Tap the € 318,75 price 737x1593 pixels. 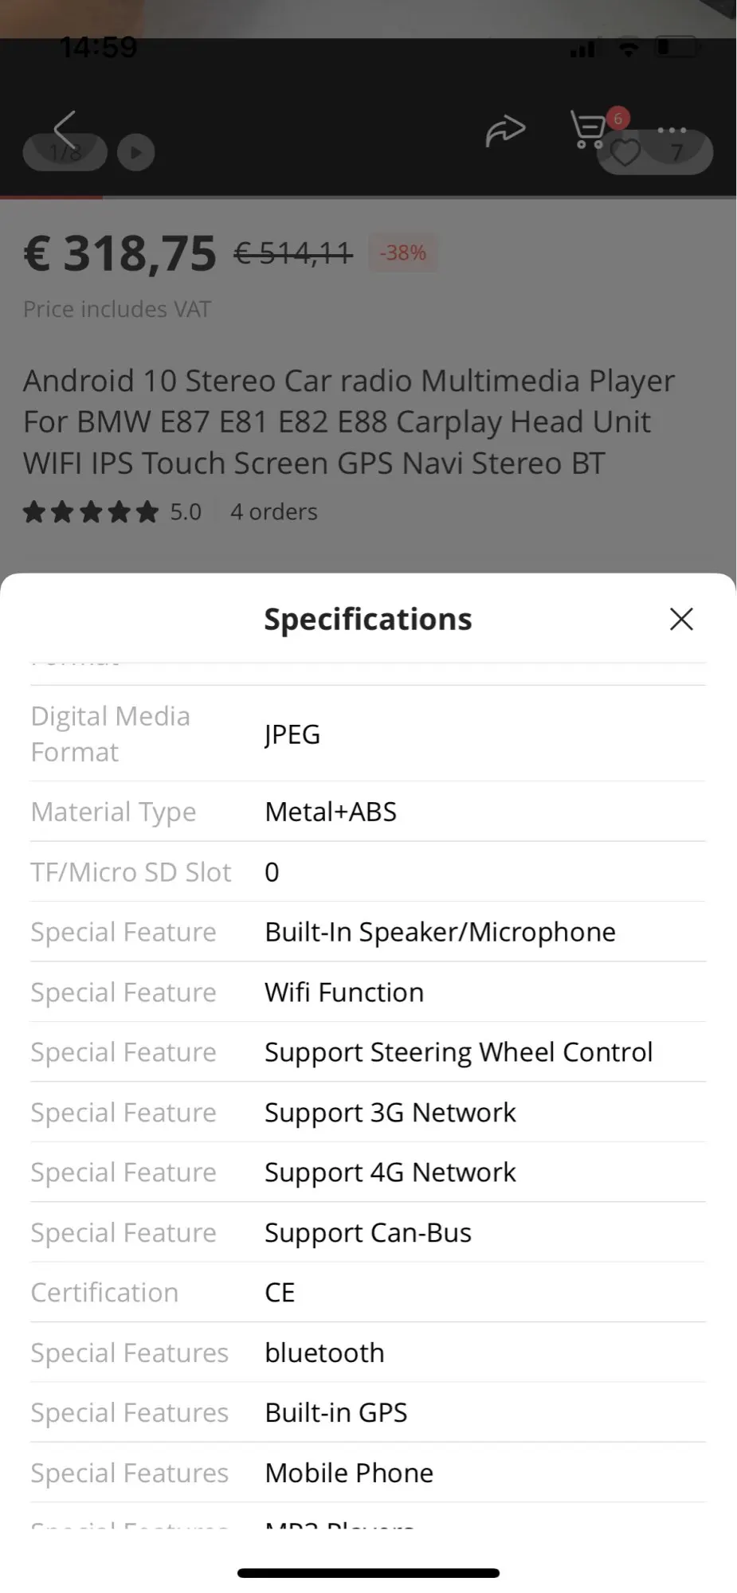[x=120, y=254]
